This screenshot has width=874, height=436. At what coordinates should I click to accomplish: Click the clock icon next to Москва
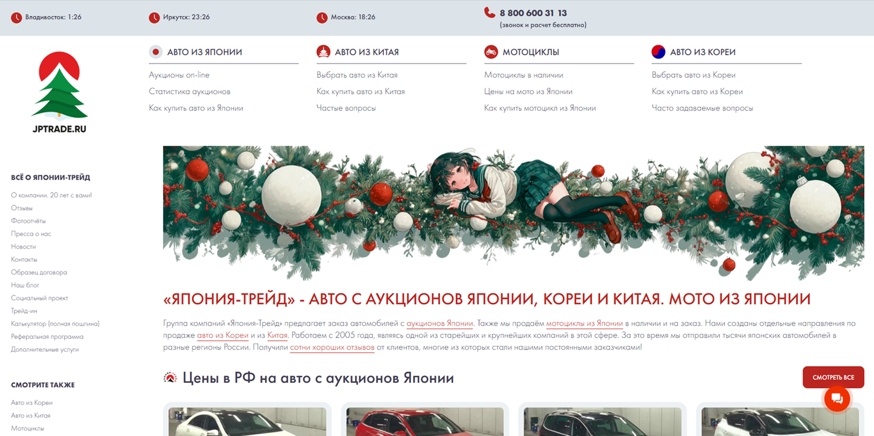coord(322,17)
